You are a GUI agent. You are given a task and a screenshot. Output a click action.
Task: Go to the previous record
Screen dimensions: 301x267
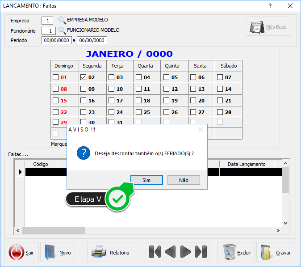click(x=170, y=252)
